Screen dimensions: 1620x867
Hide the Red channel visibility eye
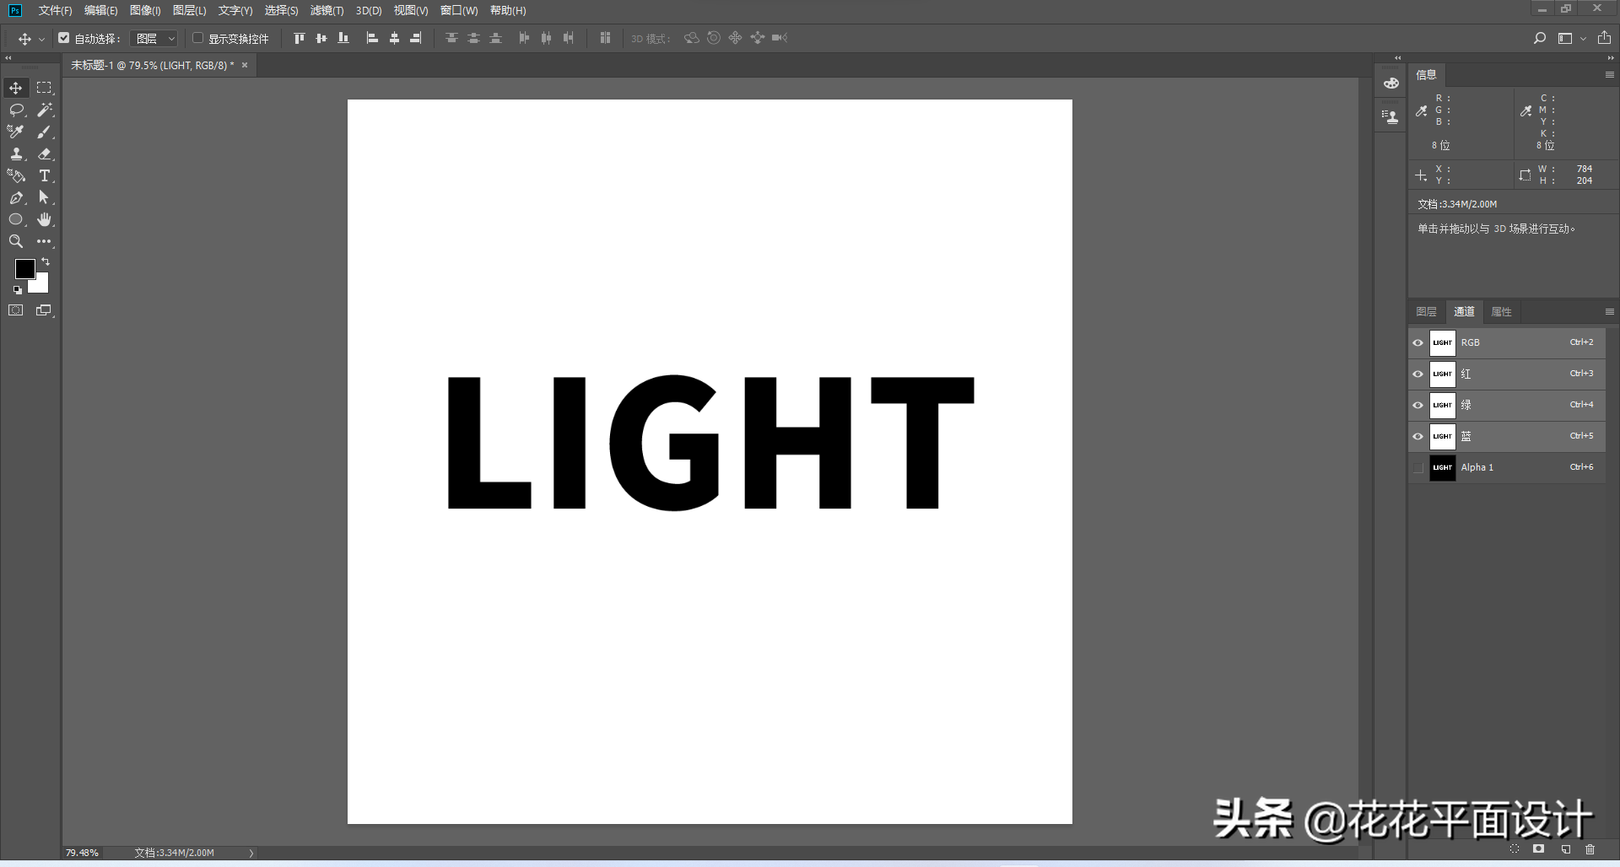(1417, 374)
